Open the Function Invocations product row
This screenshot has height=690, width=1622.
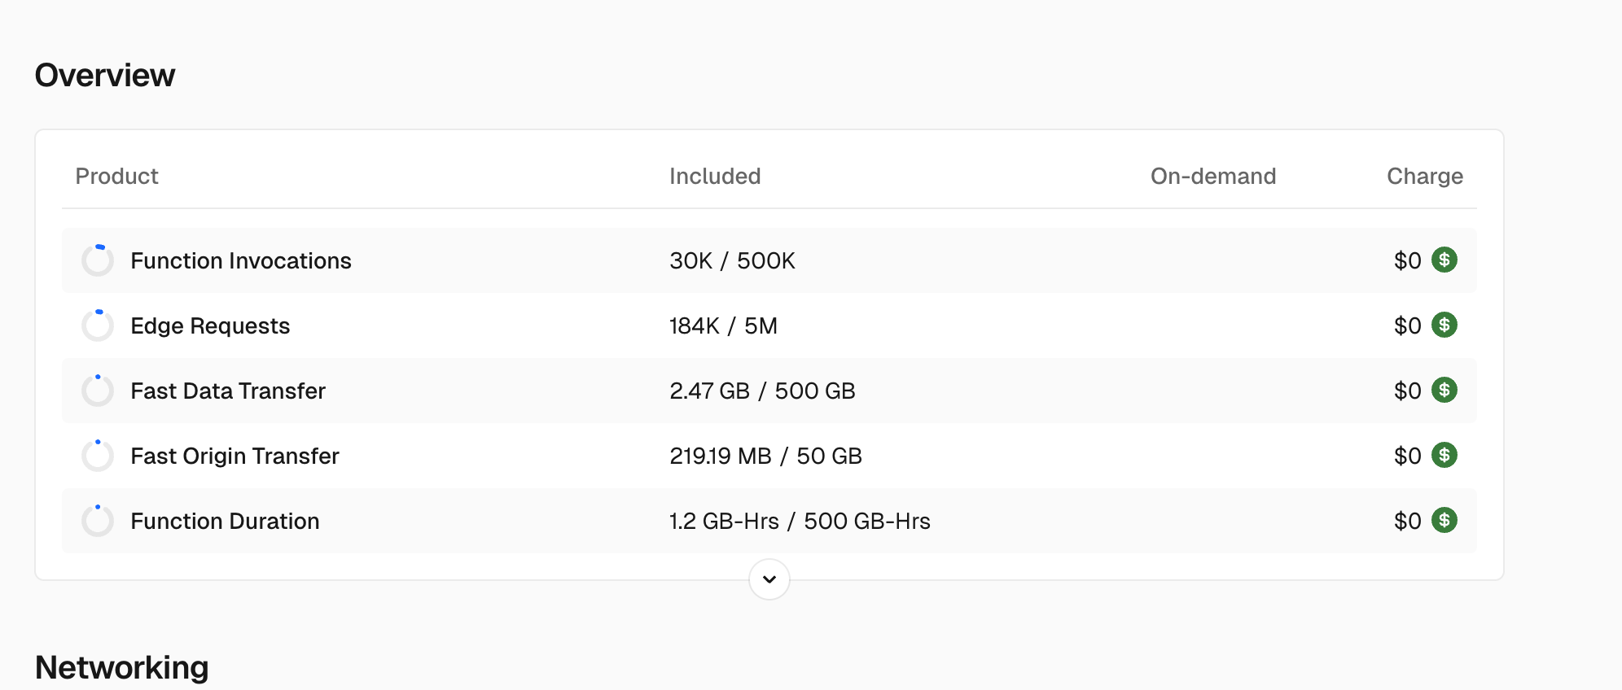[x=241, y=260]
